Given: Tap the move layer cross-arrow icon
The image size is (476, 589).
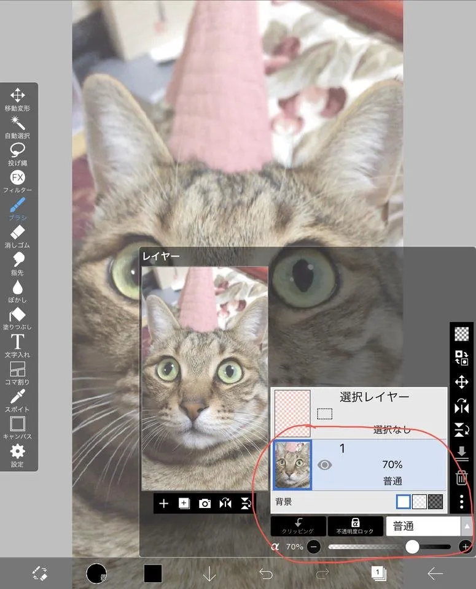Looking at the screenshot, I should 462,382.
